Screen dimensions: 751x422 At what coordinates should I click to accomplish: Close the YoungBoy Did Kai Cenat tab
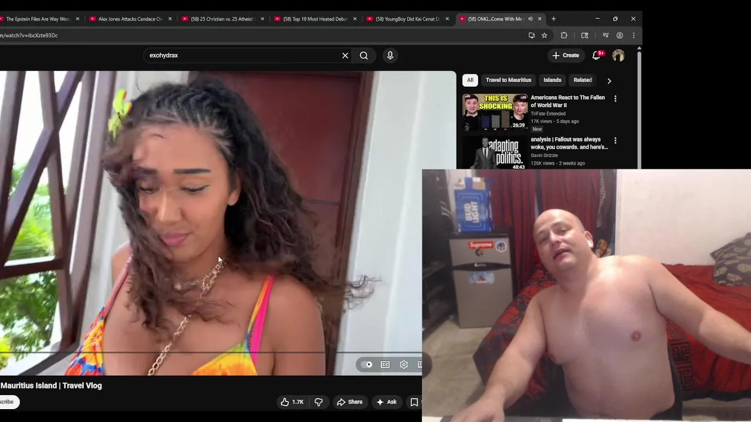(x=447, y=19)
